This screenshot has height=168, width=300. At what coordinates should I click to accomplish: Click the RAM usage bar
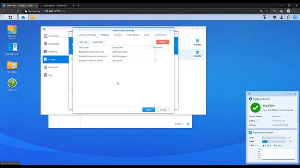tap(274, 141)
